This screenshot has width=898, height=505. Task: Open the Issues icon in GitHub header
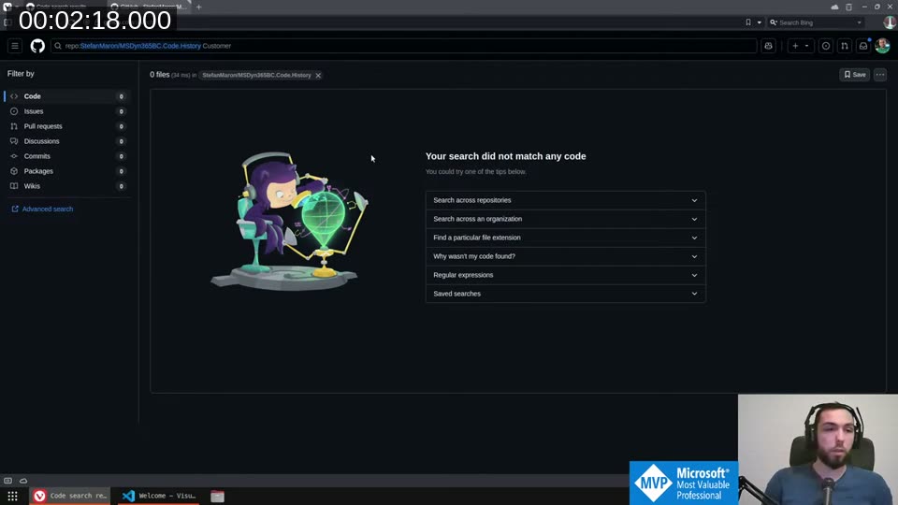click(826, 46)
